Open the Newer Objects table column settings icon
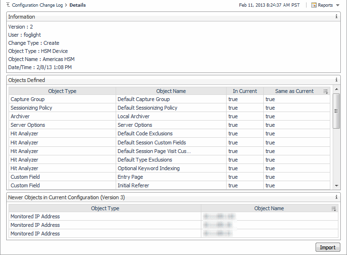Screen dimensions: 347x255 334,208
